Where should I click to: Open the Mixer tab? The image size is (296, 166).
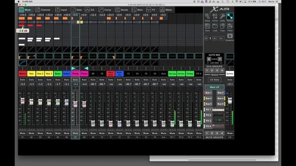point(25,10)
